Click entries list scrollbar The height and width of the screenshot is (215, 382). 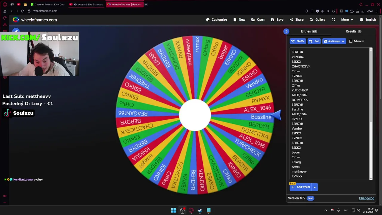point(371,87)
